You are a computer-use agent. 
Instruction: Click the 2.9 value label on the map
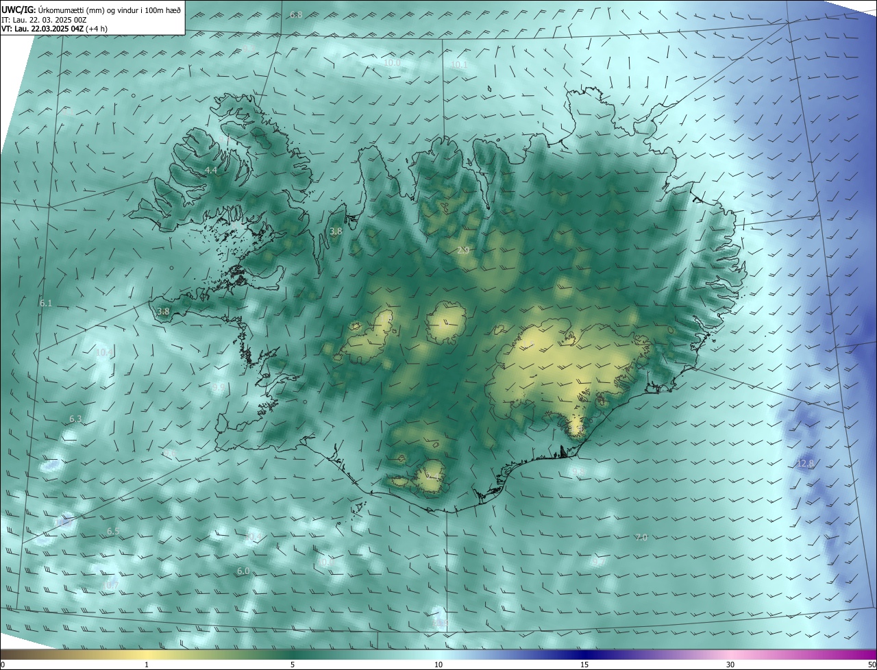(462, 251)
